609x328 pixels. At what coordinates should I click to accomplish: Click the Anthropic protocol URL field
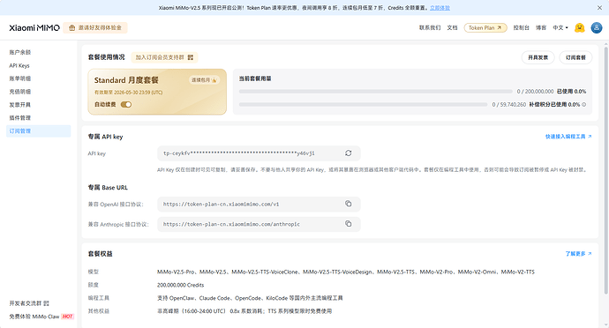259,224
